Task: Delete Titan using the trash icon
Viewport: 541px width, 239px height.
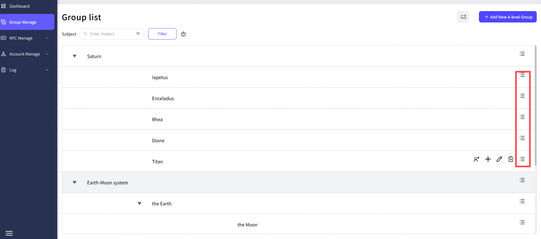Action: 511,159
